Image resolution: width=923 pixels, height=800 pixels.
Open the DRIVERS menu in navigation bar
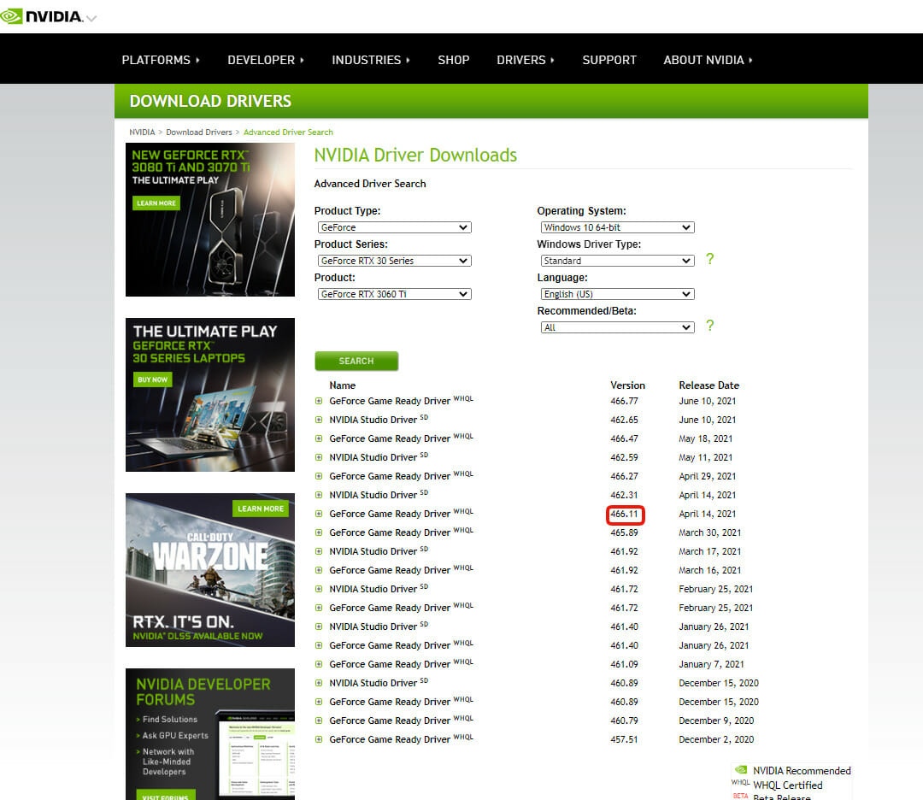[525, 60]
